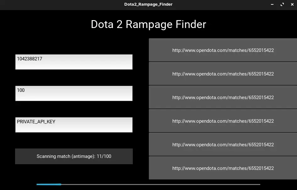297x190 pixels.
Task: Click the third opendota match result
Action: click(223, 98)
